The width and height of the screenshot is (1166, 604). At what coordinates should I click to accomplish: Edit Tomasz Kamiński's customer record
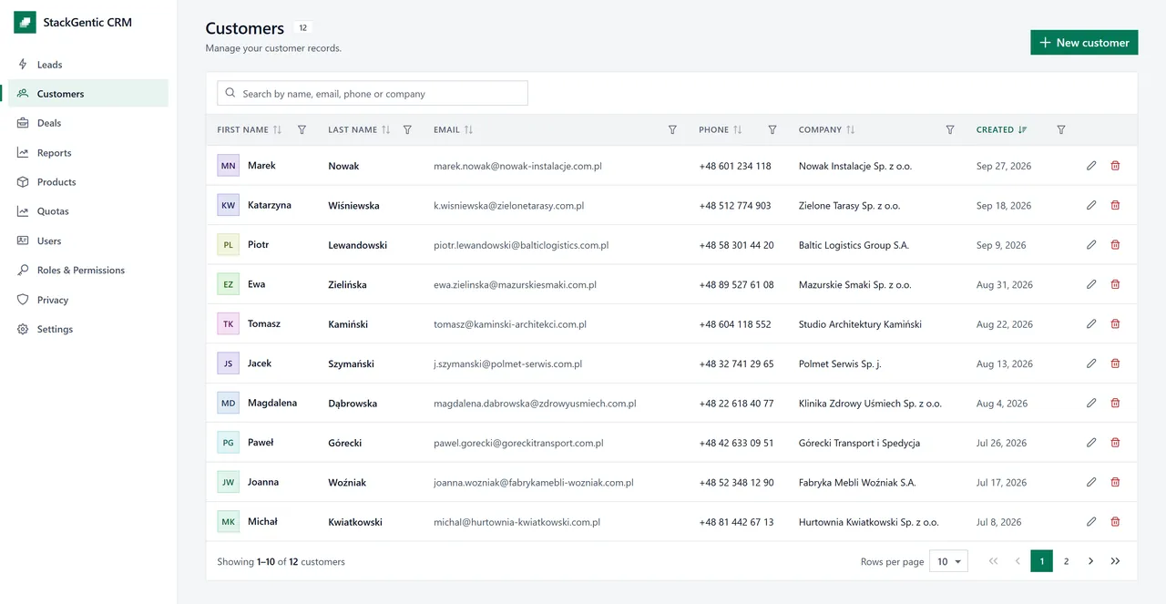pos(1091,323)
